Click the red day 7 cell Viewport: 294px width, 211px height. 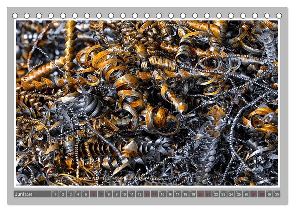coord(101,194)
